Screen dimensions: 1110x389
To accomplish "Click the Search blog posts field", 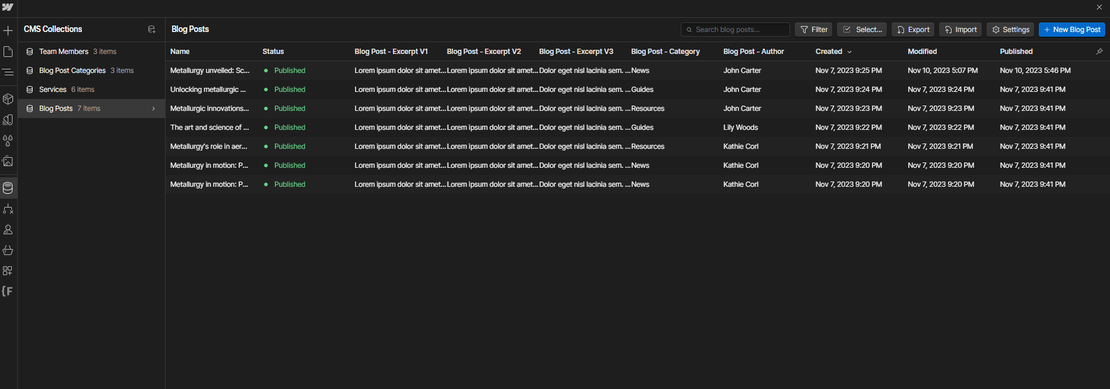I will 735,30.
